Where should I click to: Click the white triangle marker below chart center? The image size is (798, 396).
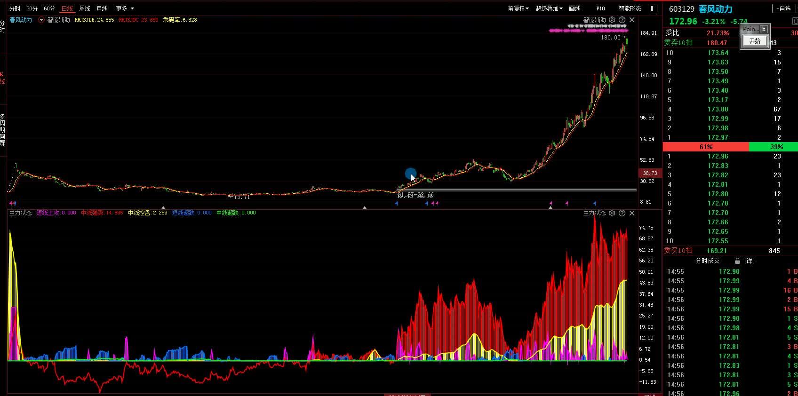pyautogui.click(x=365, y=207)
